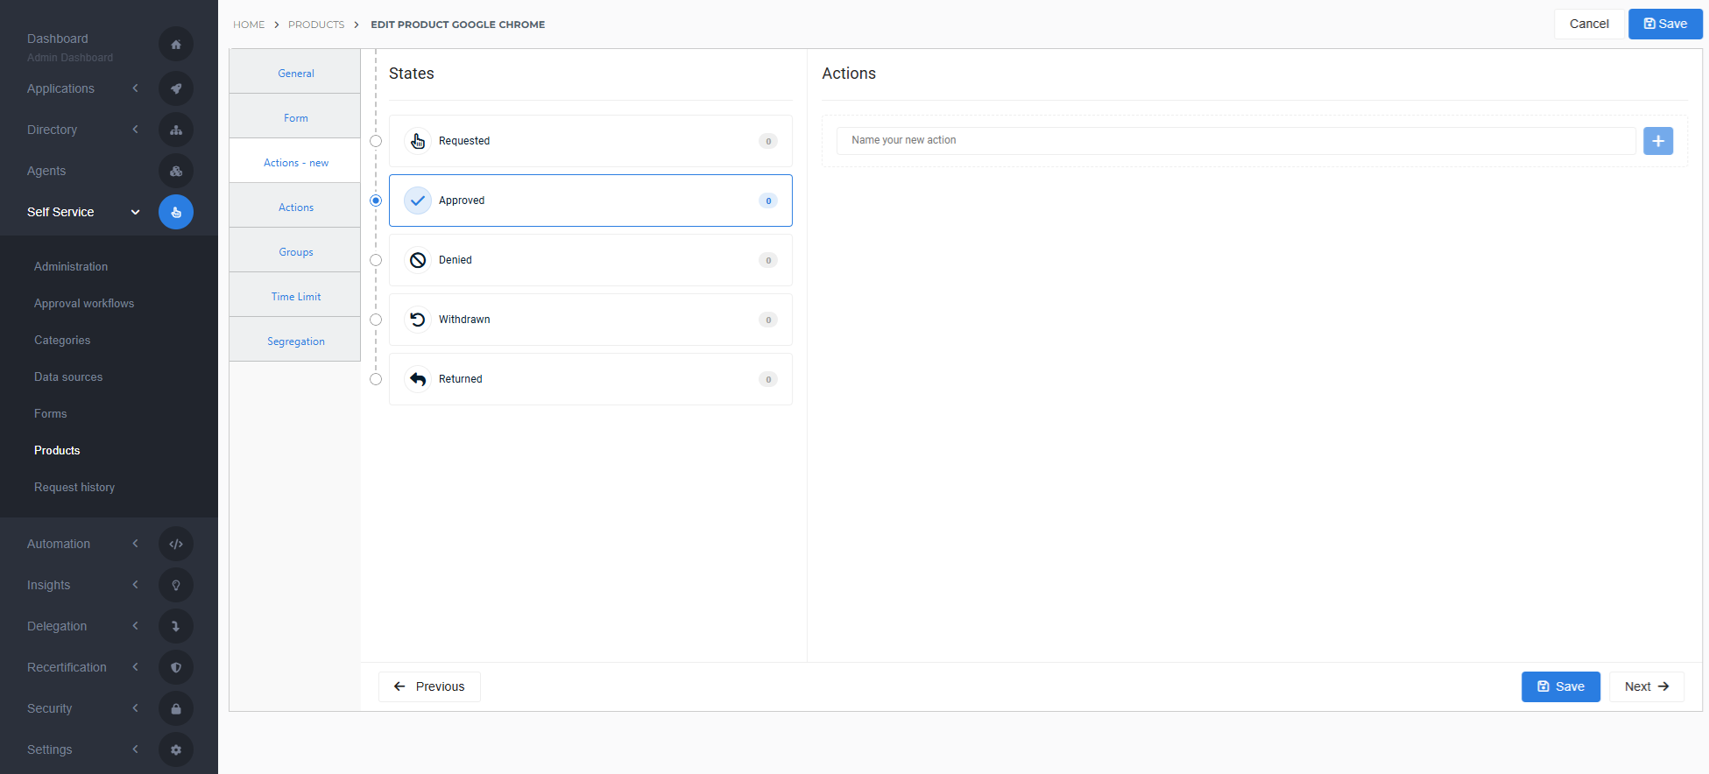The width and height of the screenshot is (1709, 774).
Task: Open the Segregation tab
Action: pyautogui.click(x=295, y=341)
